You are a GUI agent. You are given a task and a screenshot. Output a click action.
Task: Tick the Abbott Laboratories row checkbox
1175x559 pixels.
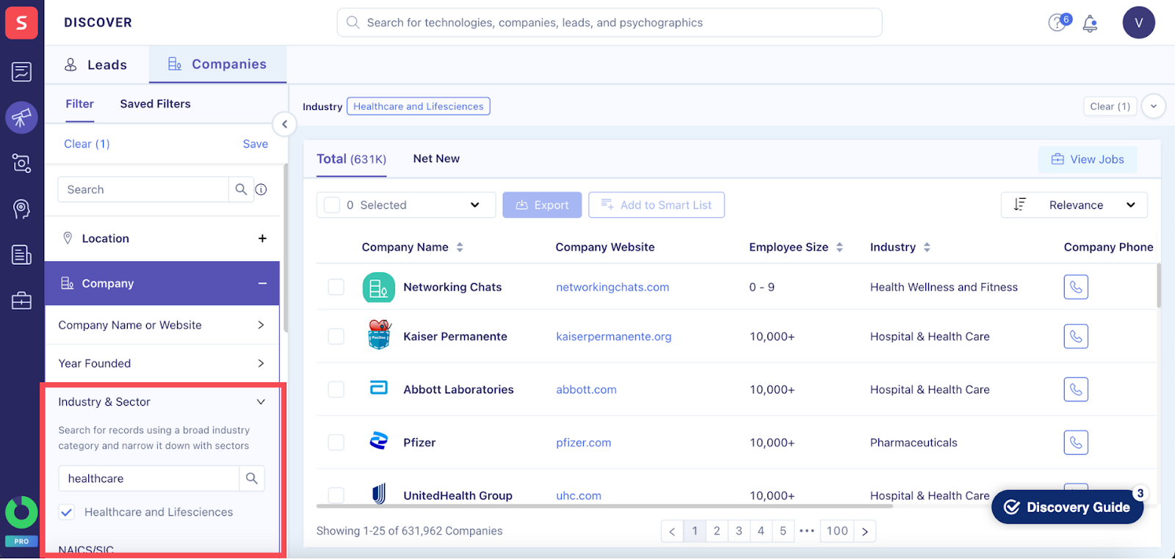tap(336, 389)
